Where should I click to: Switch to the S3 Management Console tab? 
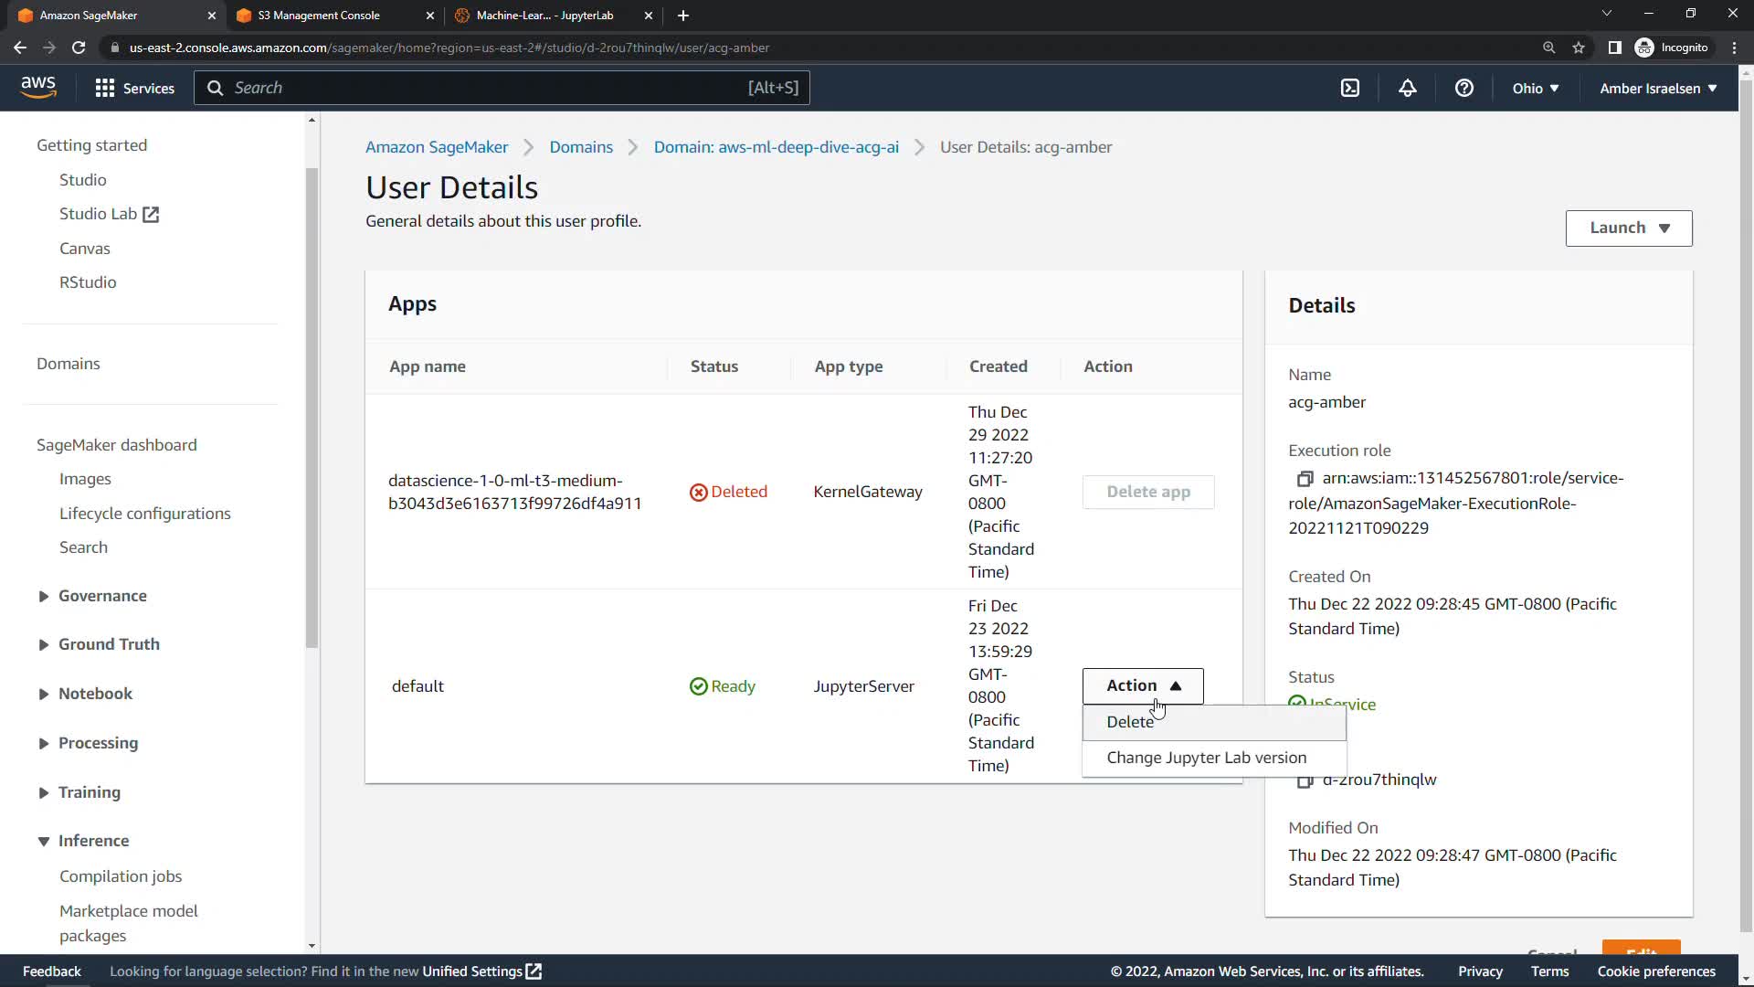point(319,16)
